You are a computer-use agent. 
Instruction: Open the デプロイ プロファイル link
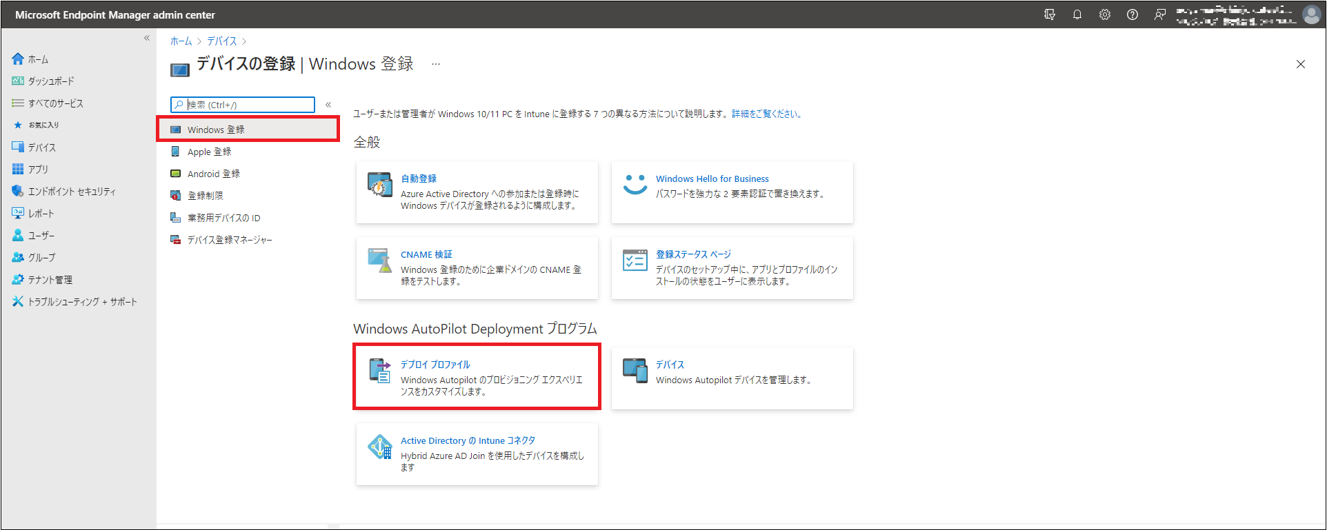click(x=435, y=365)
